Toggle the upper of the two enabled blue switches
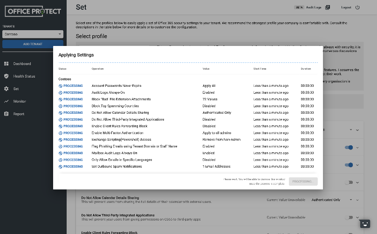Screen dimensions: 377x234 348,148
